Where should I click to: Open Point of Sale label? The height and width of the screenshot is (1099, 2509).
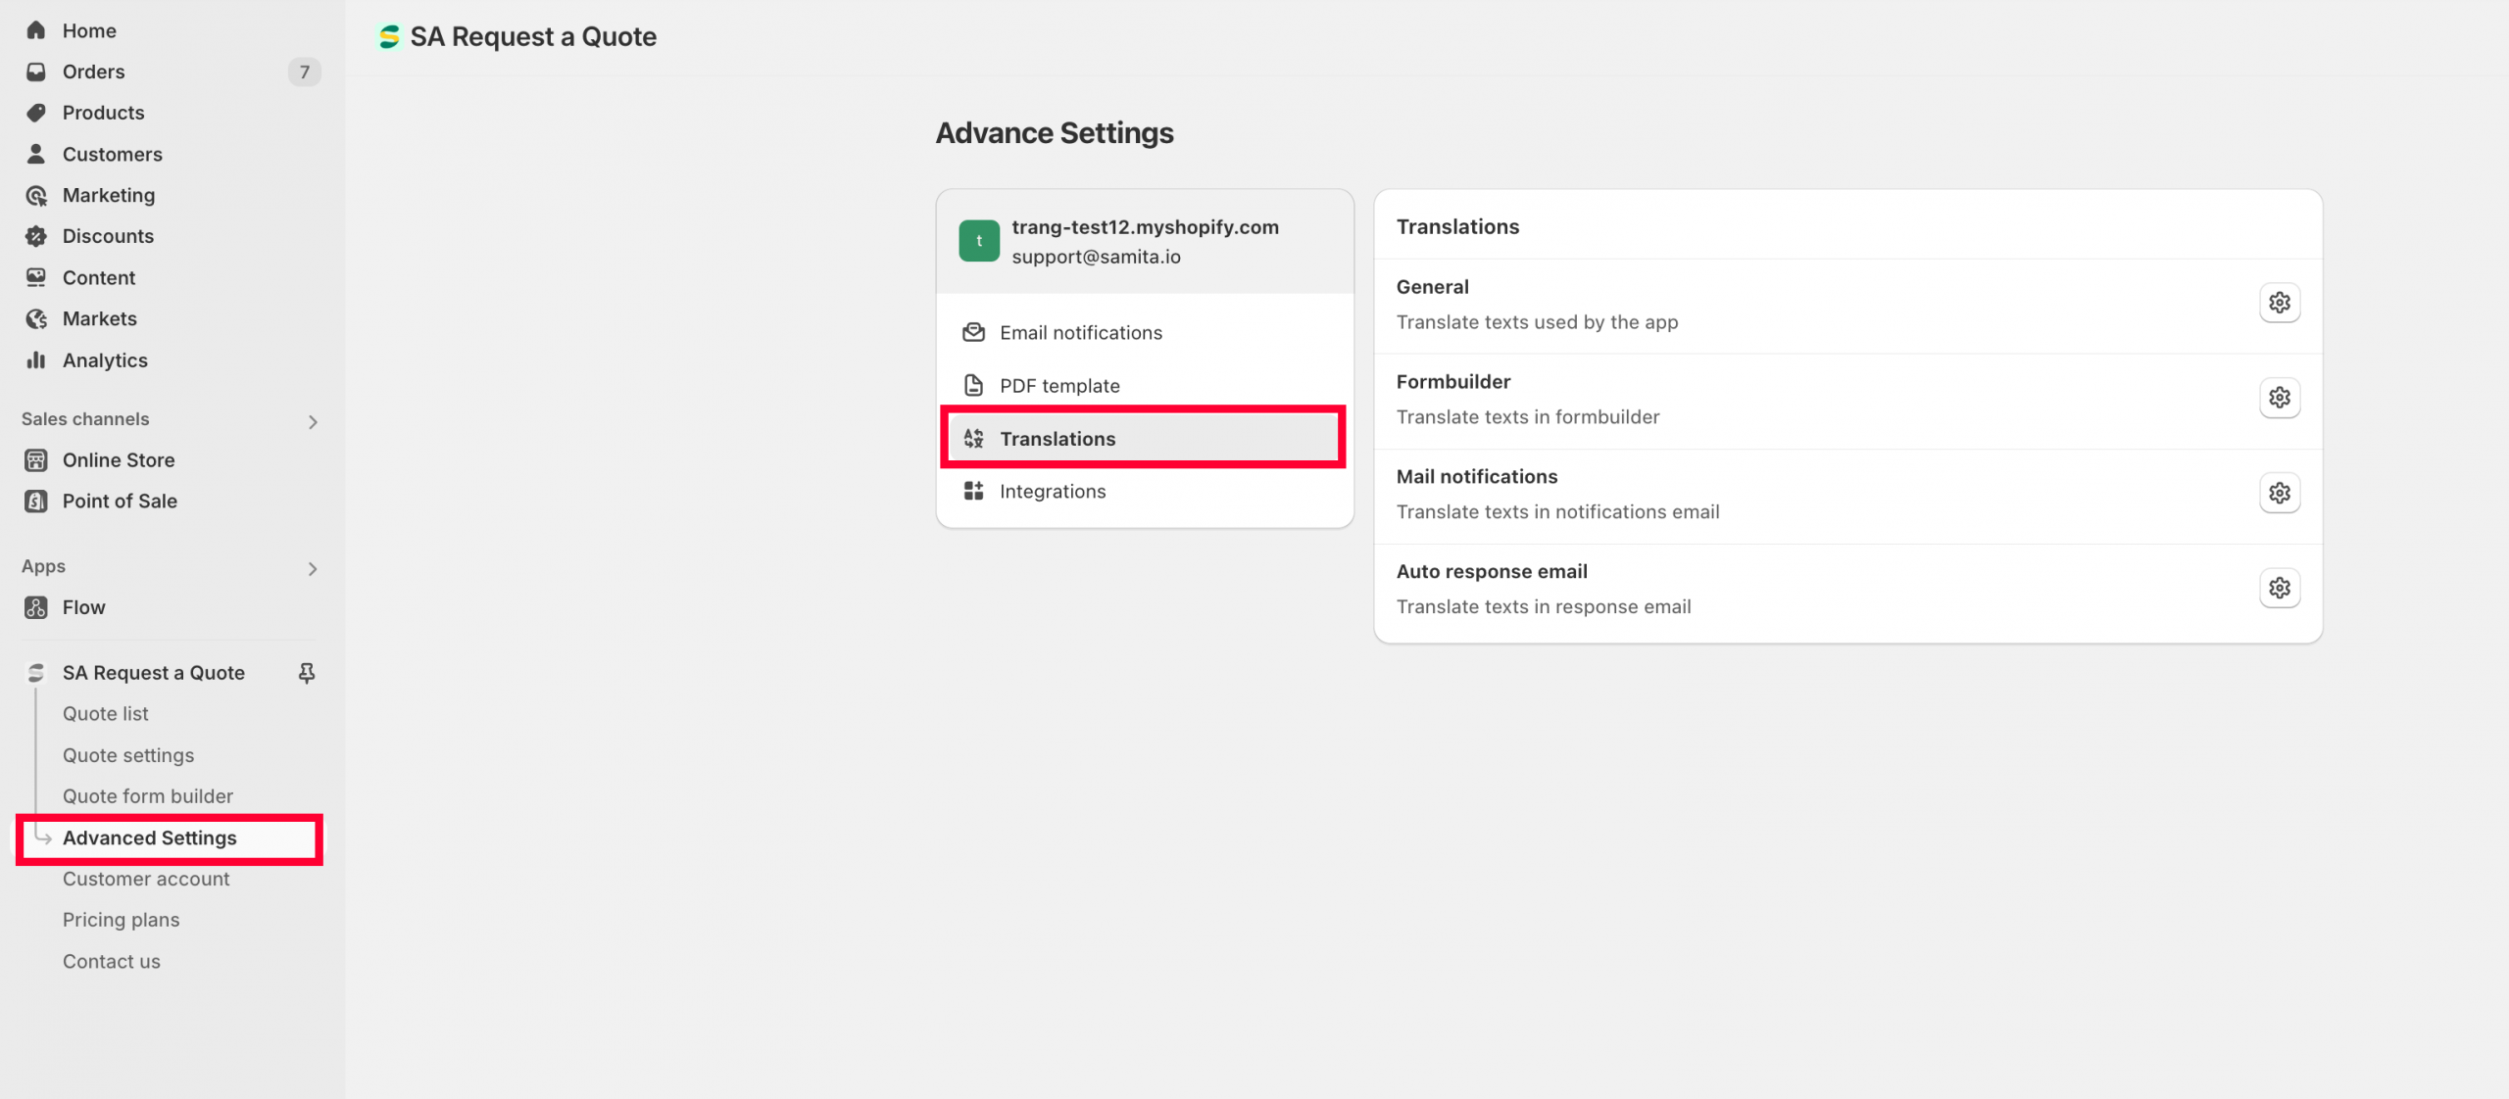click(120, 502)
